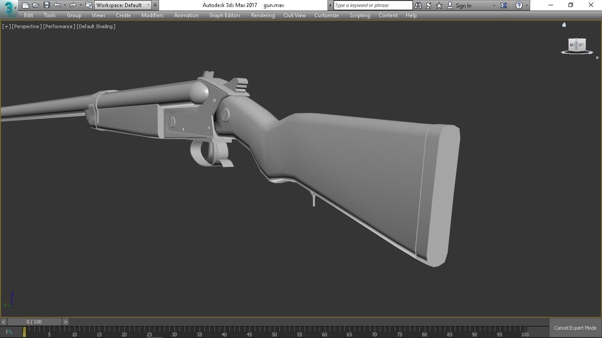This screenshot has height=338, width=602.
Task: Open Communication Center satellite icon
Action: click(x=428, y=5)
